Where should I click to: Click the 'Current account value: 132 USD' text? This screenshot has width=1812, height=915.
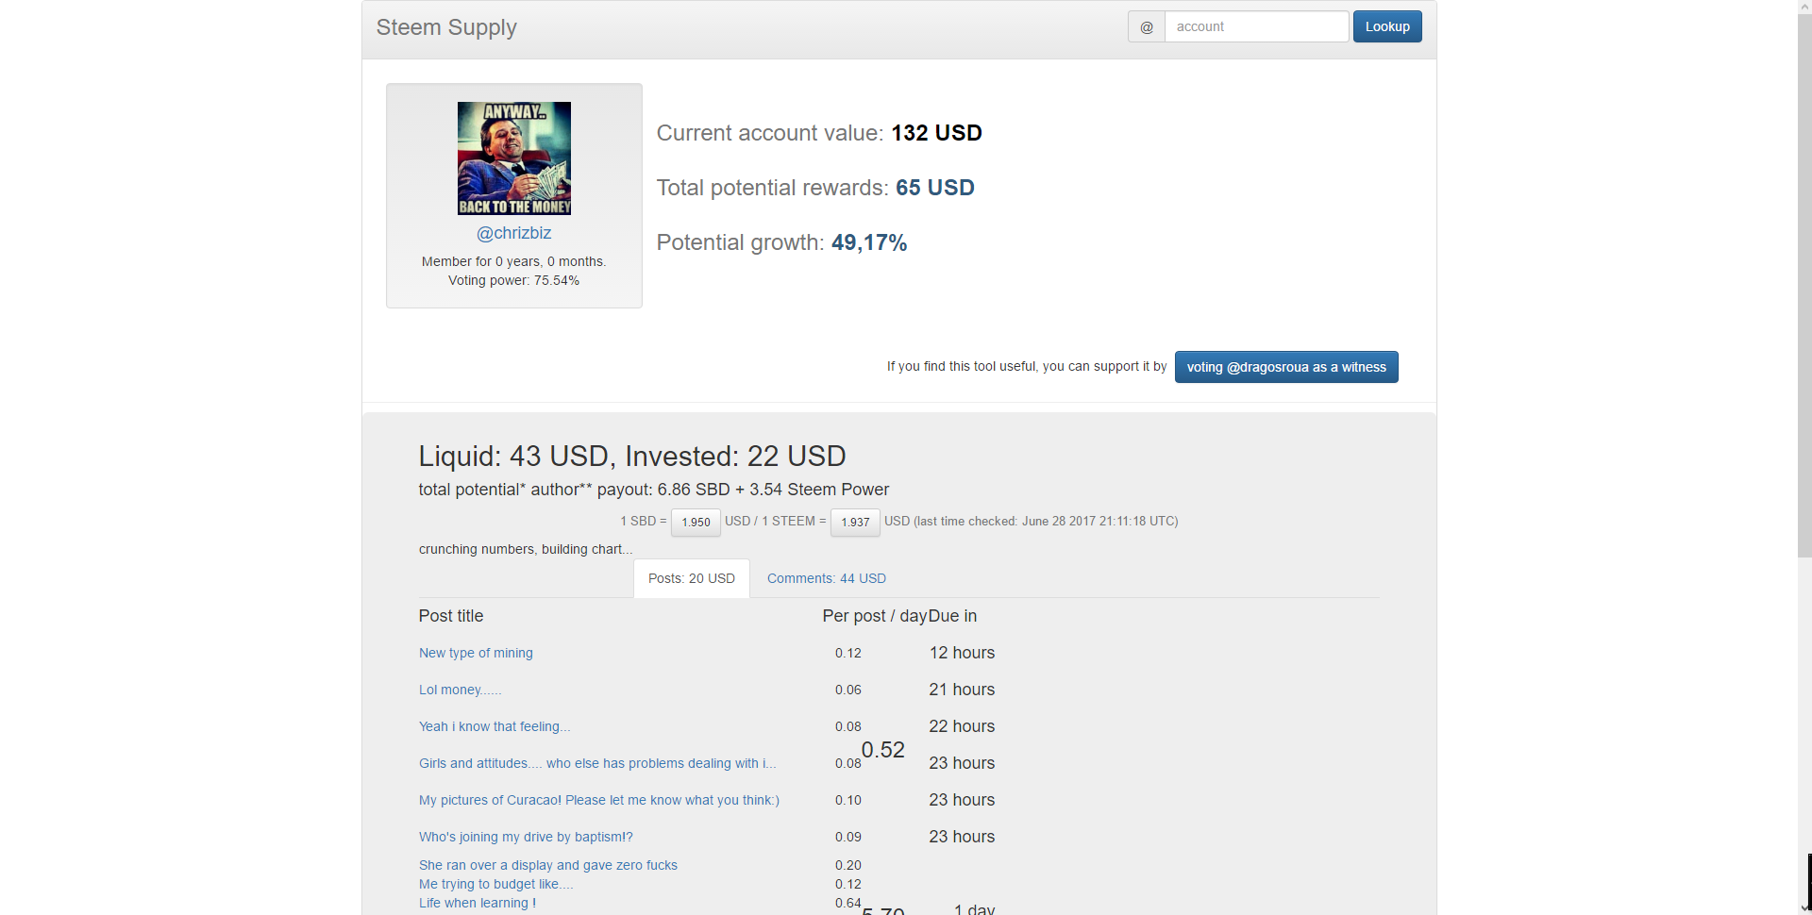tap(819, 133)
